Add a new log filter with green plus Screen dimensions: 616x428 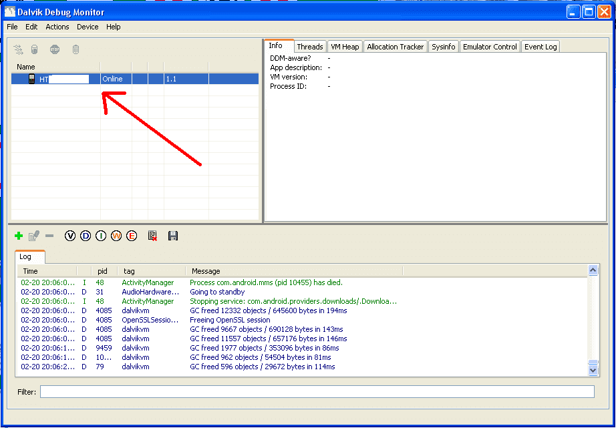[x=19, y=236]
